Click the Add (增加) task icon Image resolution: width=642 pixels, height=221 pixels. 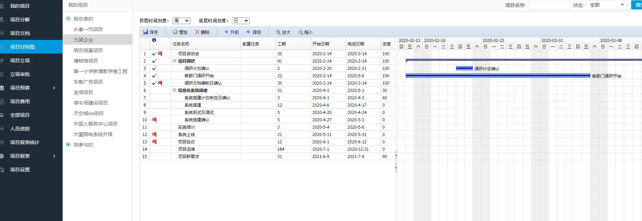pyautogui.click(x=175, y=32)
